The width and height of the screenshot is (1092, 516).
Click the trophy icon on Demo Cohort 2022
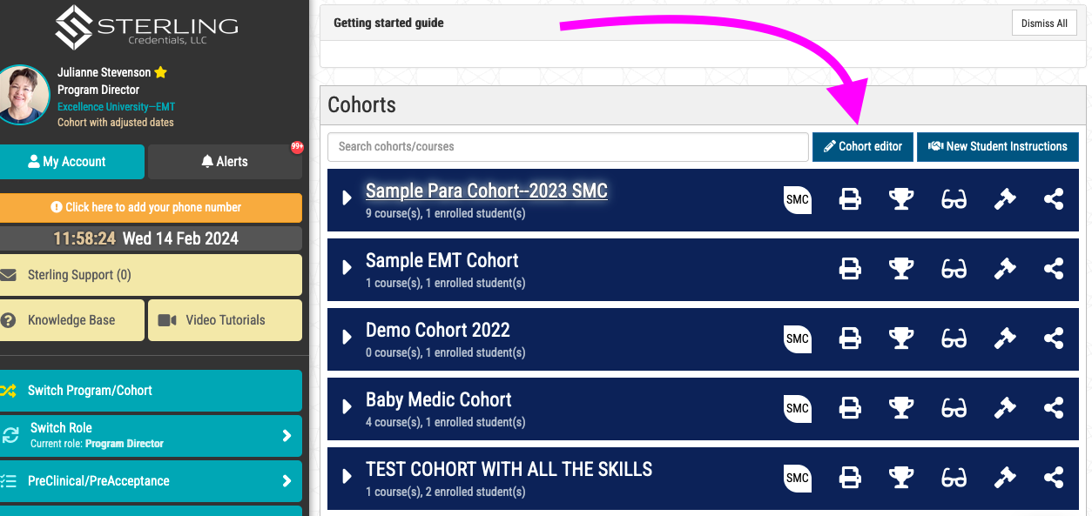coord(901,339)
